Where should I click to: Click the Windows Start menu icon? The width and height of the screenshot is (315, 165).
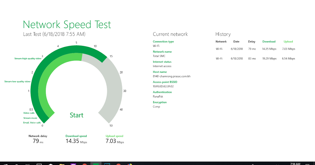(5, 163)
